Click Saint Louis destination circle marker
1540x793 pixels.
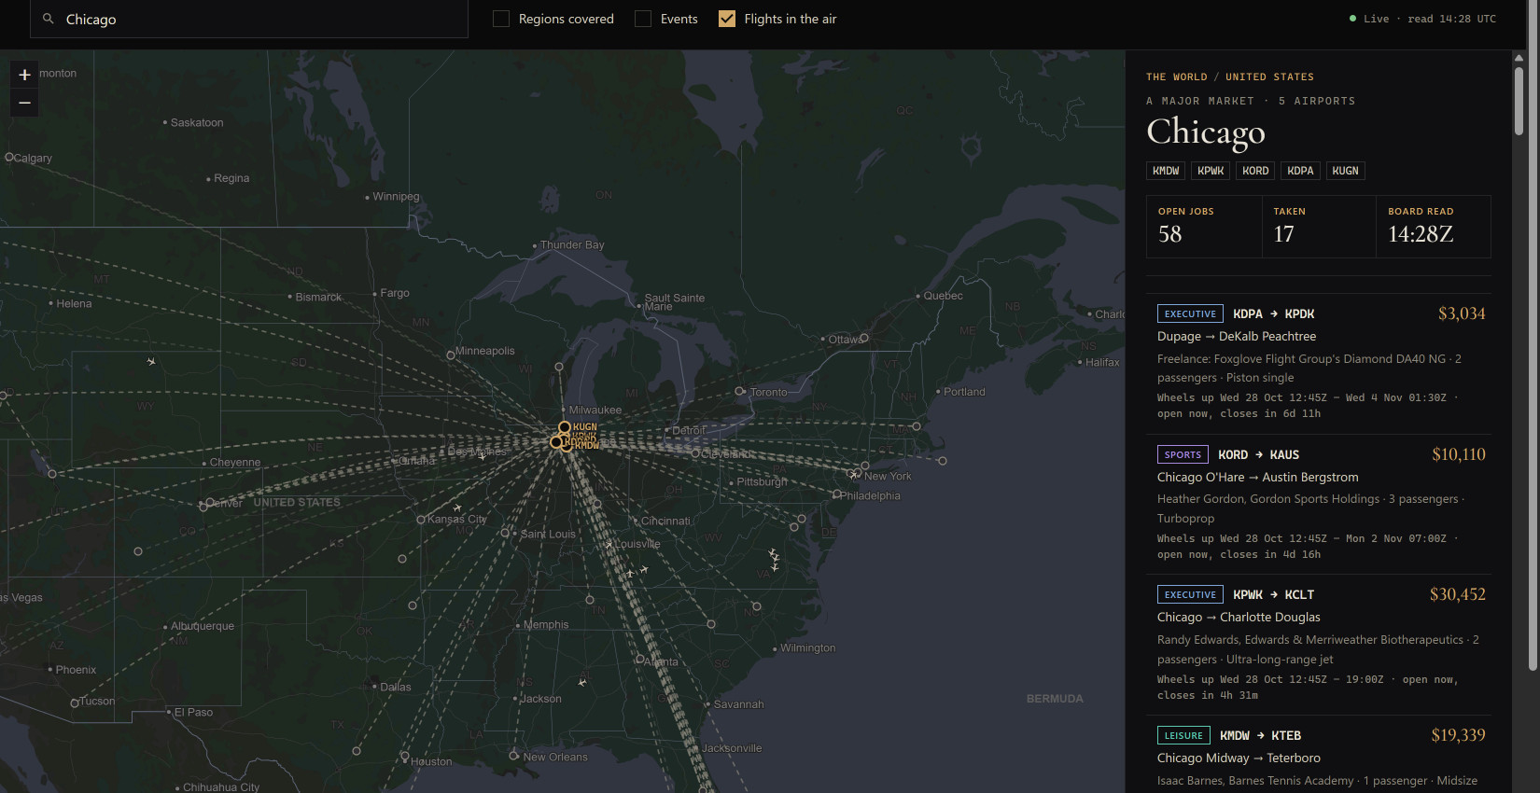point(505,533)
